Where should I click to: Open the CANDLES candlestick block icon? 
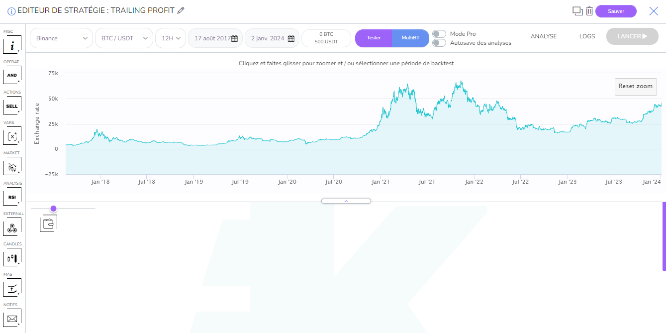tap(12, 258)
